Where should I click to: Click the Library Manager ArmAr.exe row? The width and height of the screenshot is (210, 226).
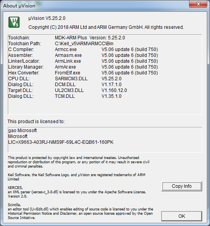83,67
